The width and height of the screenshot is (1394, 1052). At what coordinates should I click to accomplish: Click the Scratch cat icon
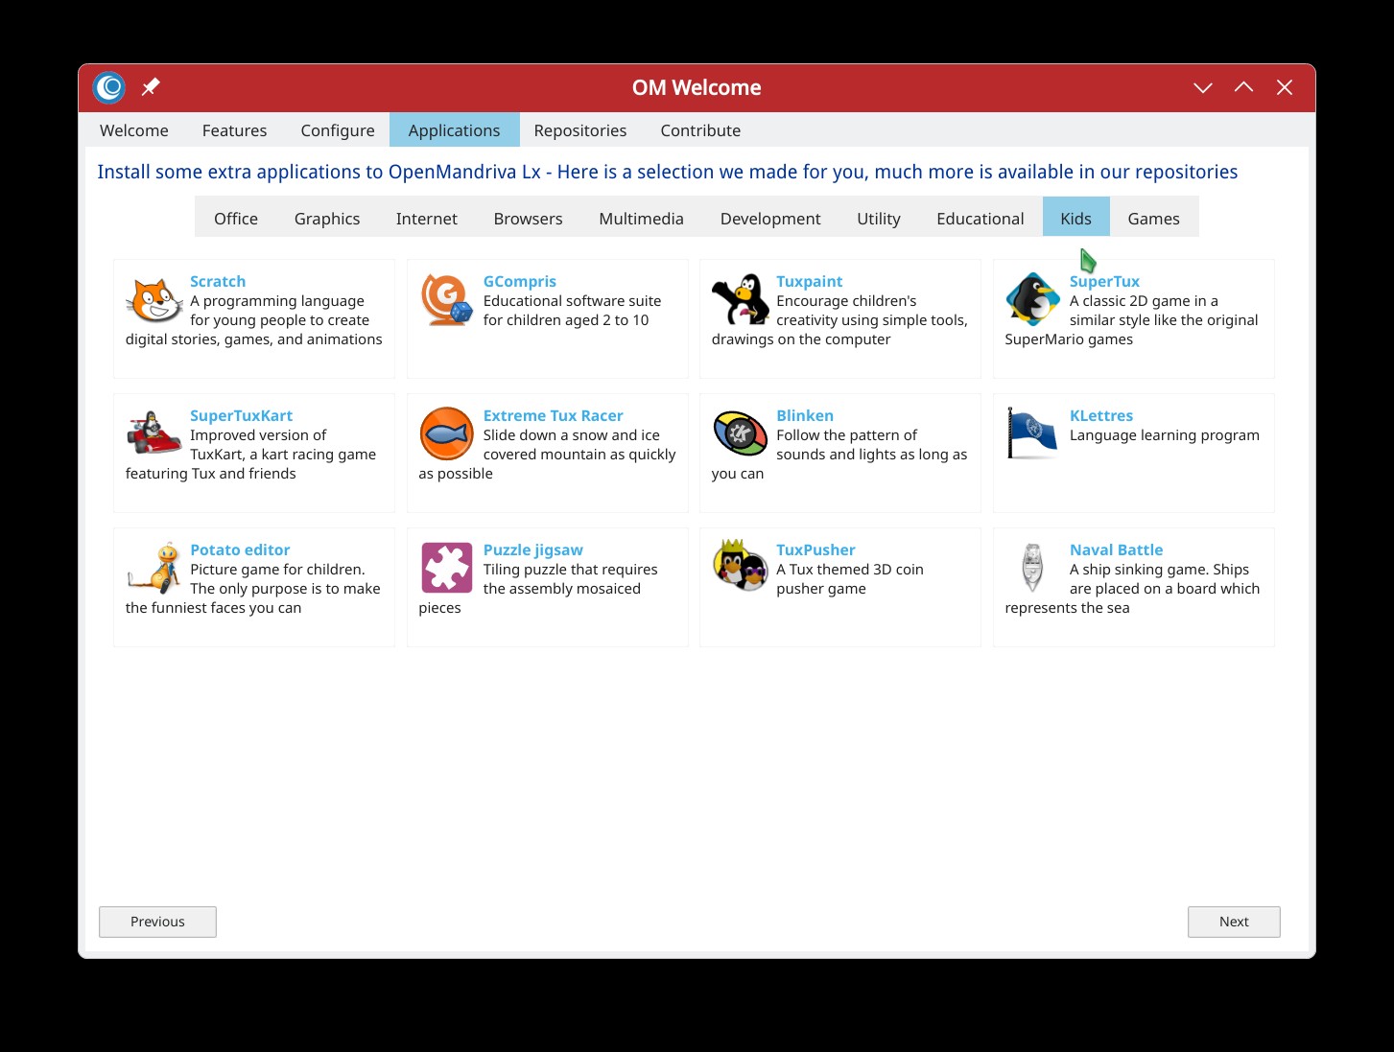coord(154,300)
